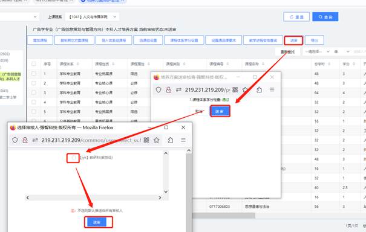Click the outer scrollbar up arrow in 选择审核人
The image size is (366, 232).
click(x=189, y=150)
